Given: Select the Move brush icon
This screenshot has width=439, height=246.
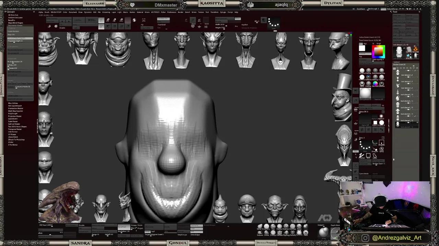Looking at the screenshot, I should click(x=260, y=227).
